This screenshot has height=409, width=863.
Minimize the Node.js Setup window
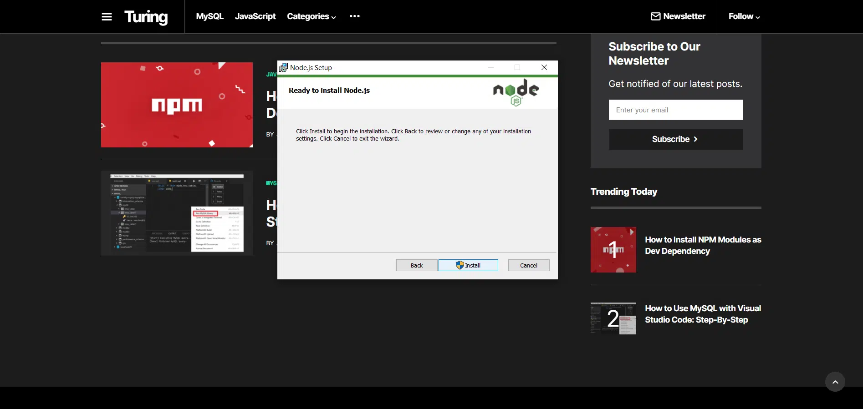coord(491,67)
